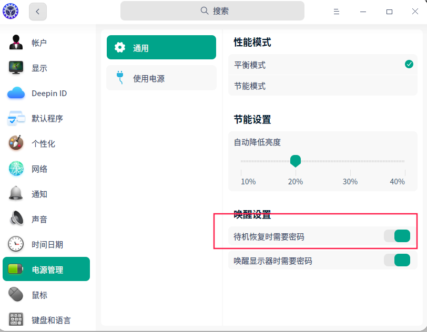
Task: Open the 声音 speaker icon
Action: click(x=16, y=219)
